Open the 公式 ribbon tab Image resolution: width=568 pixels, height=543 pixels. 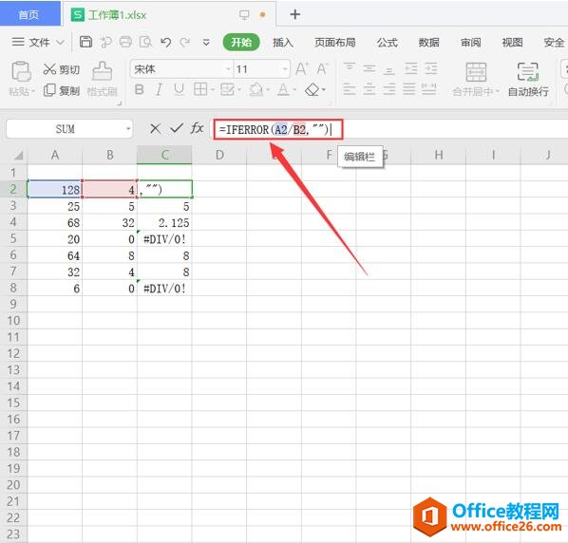(x=388, y=43)
